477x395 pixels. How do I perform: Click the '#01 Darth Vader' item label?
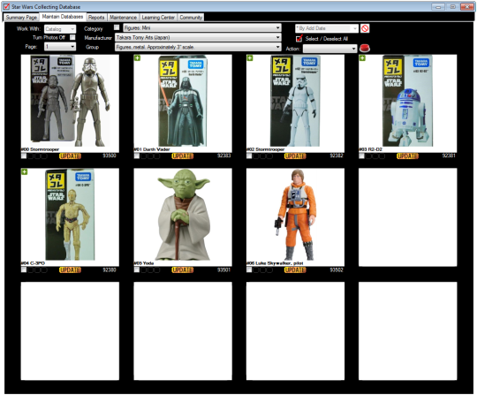coord(152,149)
